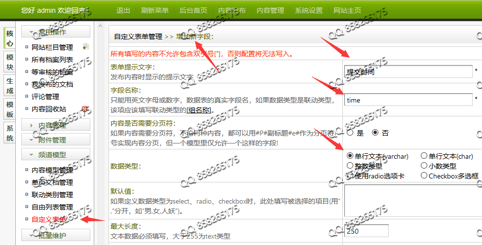
Task: Click the scroll-up arrow above the form
Action: pos(100,27)
